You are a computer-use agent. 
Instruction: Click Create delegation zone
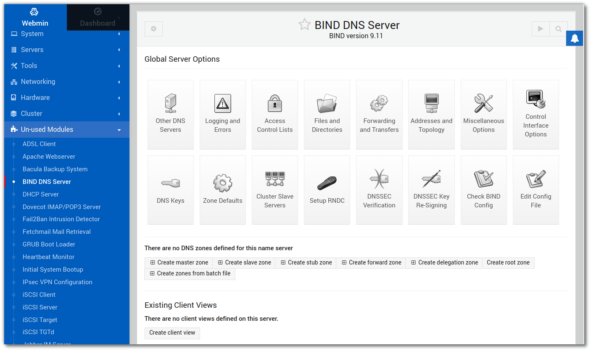click(444, 262)
